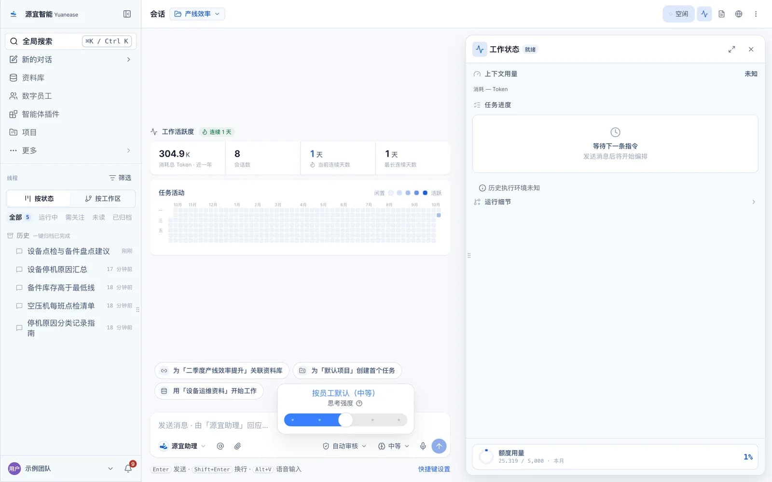This screenshot has width=772, height=482.
Task: Focus the 全局搜索 search field
Action: click(70, 41)
